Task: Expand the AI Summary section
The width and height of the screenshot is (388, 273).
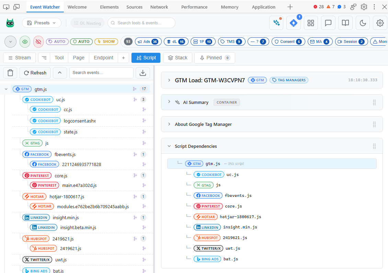Action: tap(169, 102)
